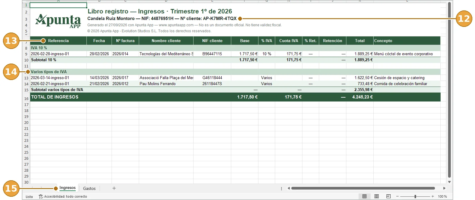Open the Ingresos sheet tab
475x200 pixels.
coord(68,188)
